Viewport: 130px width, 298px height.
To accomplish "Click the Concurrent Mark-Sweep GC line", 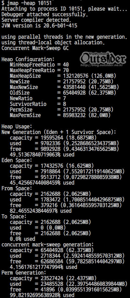I will point(35,48).
